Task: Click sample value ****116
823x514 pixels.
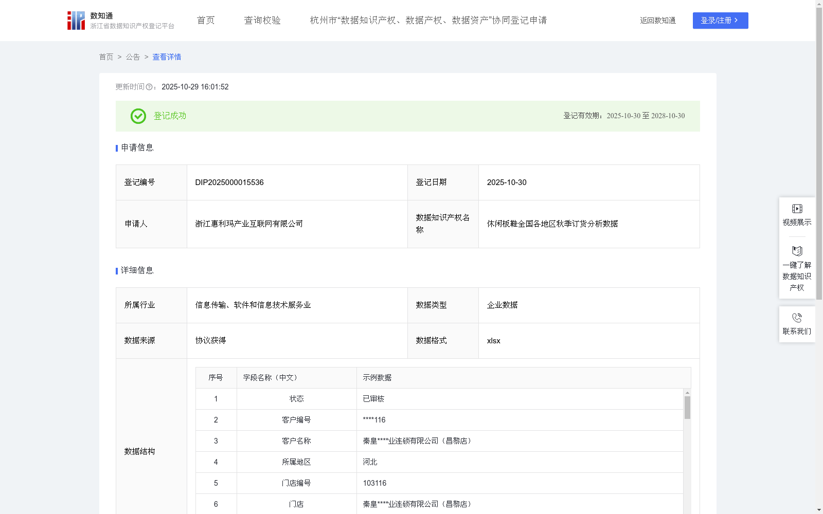Action: click(x=374, y=420)
